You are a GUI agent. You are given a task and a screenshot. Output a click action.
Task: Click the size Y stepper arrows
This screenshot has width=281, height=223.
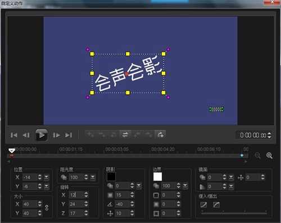point(40,213)
